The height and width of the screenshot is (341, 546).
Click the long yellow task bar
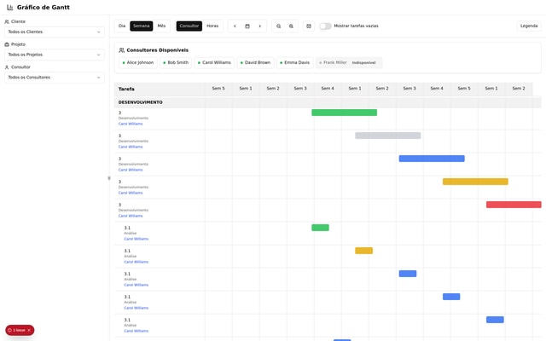coord(475,182)
